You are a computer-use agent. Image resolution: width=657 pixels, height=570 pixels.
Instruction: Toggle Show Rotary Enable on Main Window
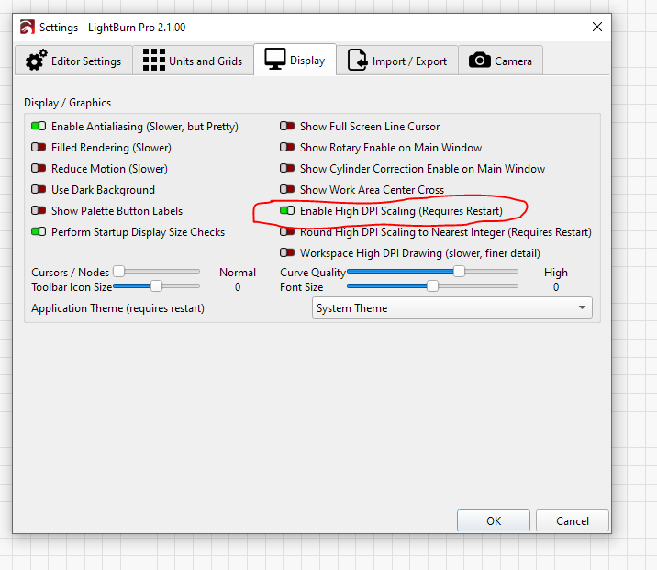click(287, 147)
